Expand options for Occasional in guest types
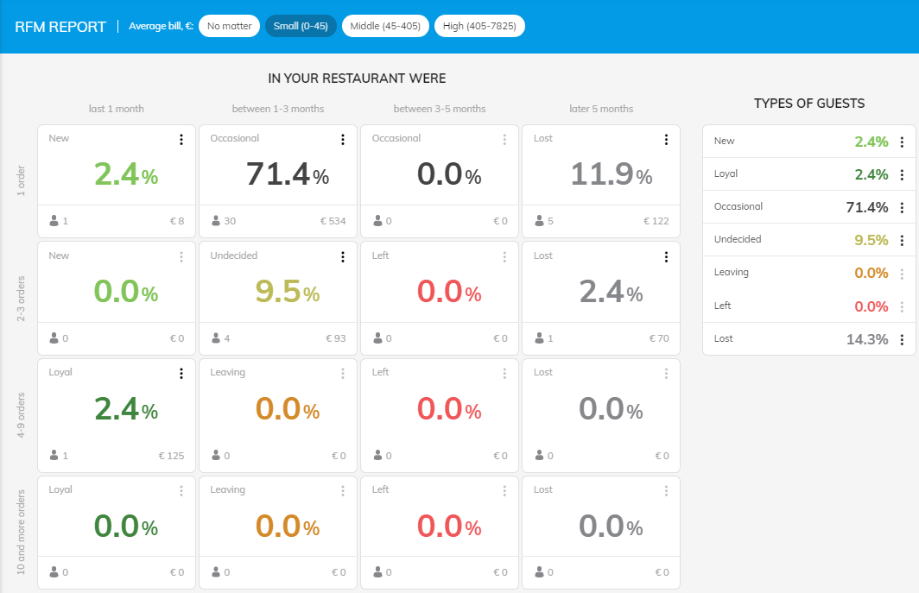The height and width of the screenshot is (593, 919). coord(902,208)
